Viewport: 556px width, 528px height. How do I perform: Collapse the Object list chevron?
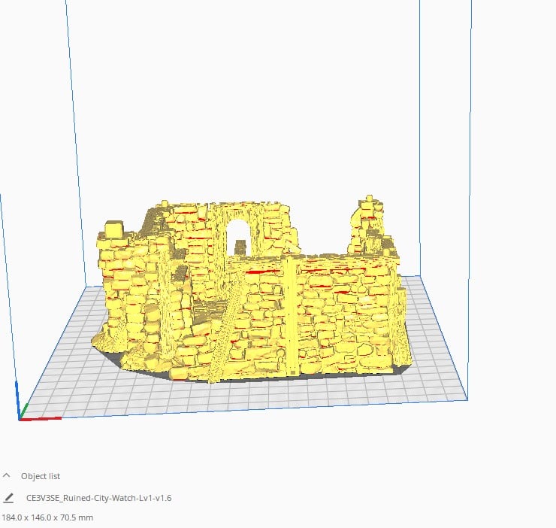coord(6,475)
